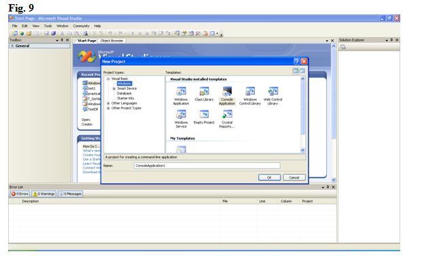Open the document tabs list dropdown
The height and width of the screenshot is (256, 424).
327,41
